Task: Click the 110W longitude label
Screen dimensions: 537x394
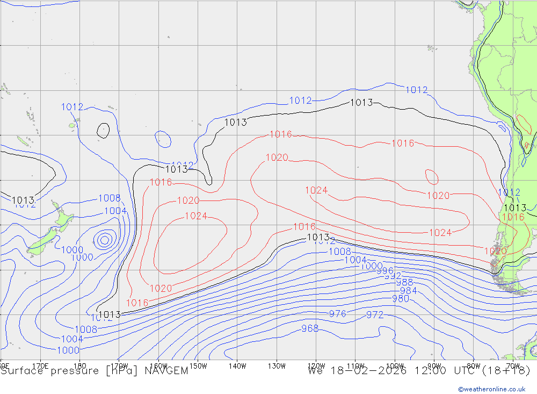Action: (355, 366)
